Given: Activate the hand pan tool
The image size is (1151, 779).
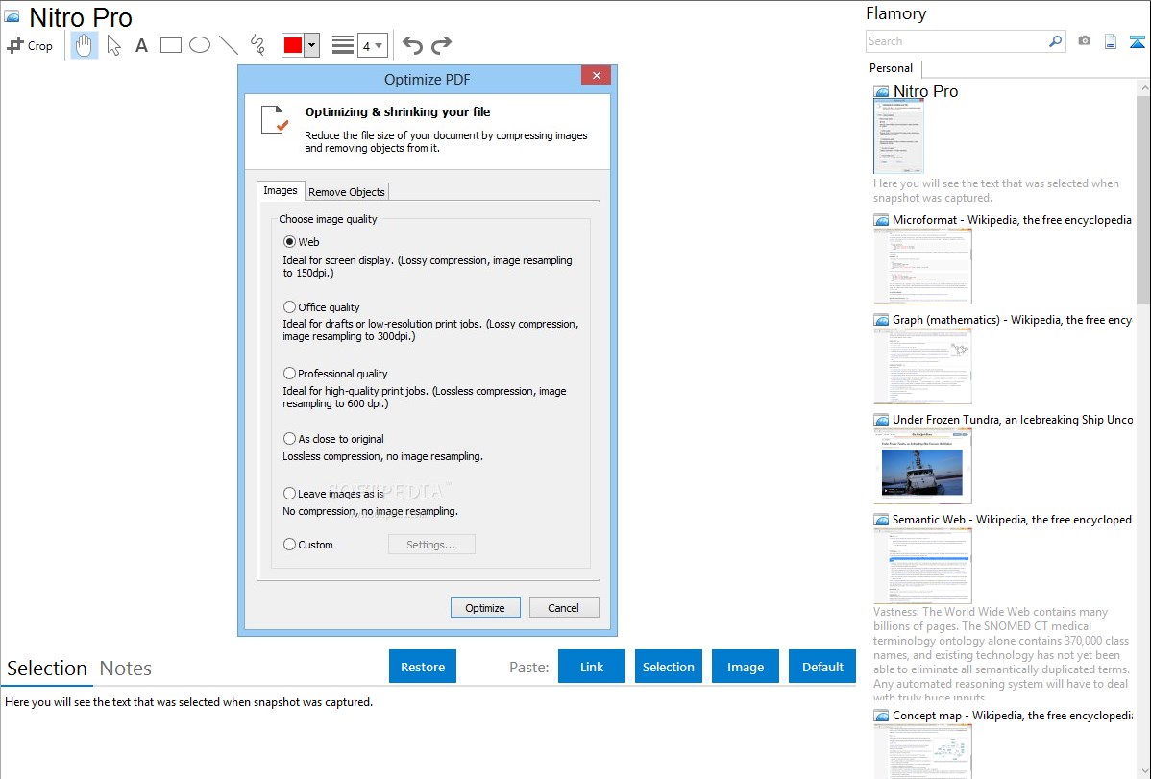Looking at the screenshot, I should click(x=85, y=45).
